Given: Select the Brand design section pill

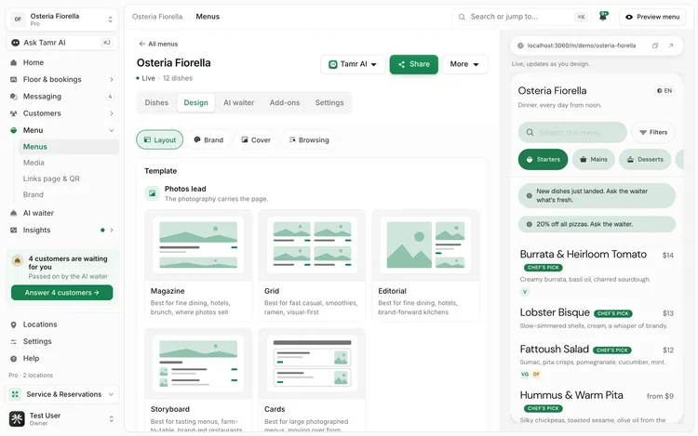Looking at the screenshot, I should pos(208,140).
